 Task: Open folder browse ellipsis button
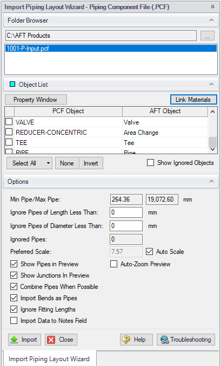(207, 36)
